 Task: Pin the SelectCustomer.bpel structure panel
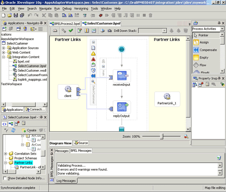tap(41, 117)
